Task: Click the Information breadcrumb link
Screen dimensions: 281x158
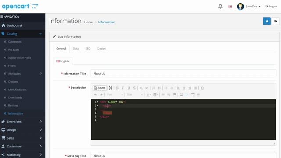Action: (107, 22)
